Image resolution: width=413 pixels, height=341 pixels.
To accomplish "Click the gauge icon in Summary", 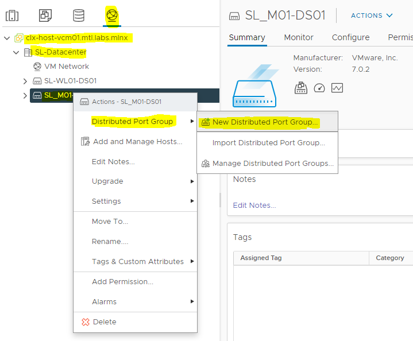I will pos(319,88).
